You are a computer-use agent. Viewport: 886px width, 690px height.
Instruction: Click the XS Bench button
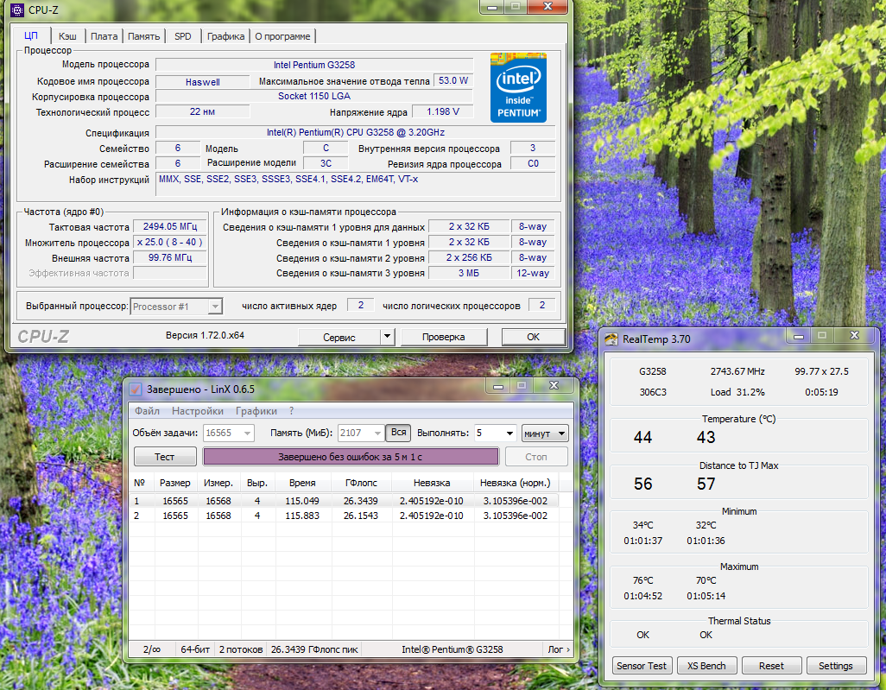click(706, 666)
